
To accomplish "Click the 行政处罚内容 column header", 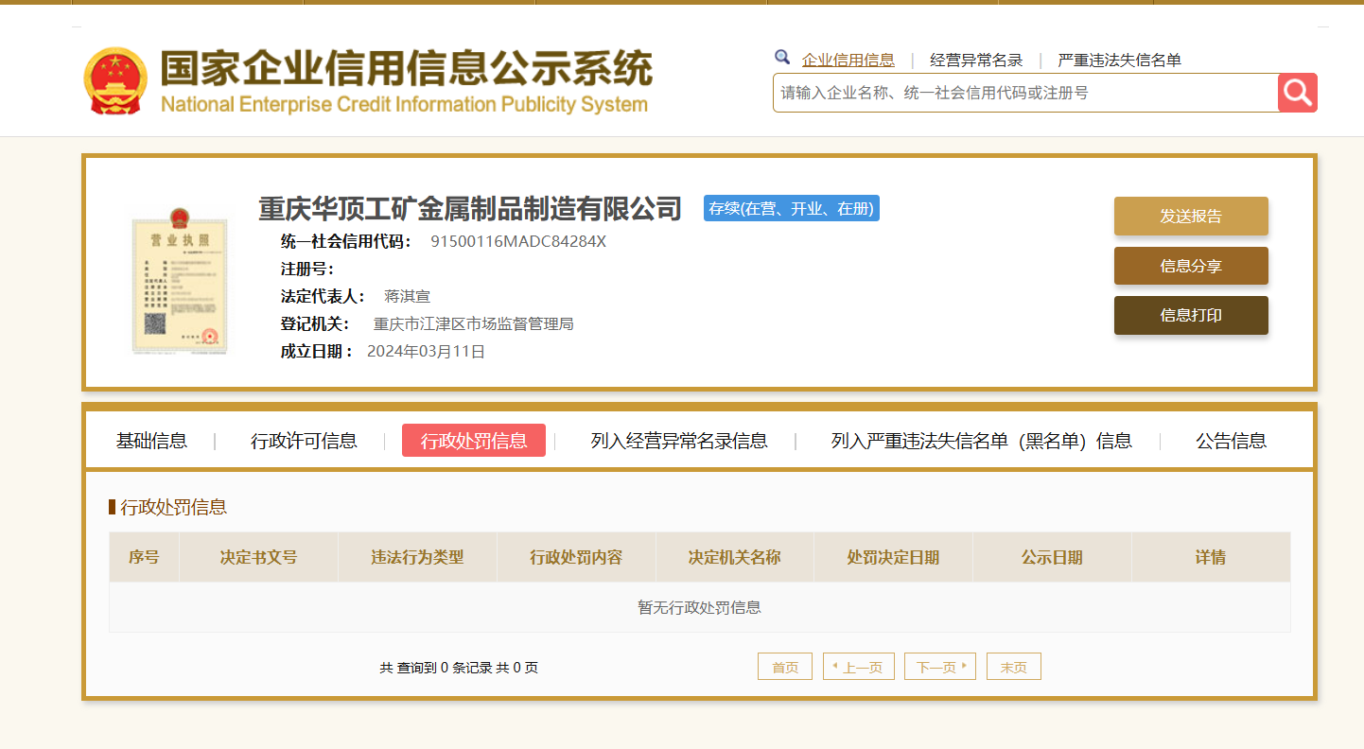I will pyautogui.click(x=576, y=557).
